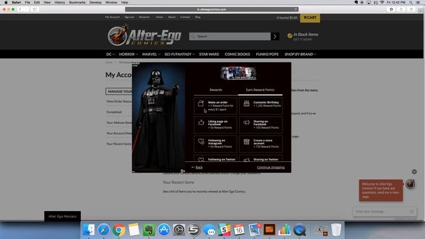
Task: Open the Blog link in top bar
Action: click(x=198, y=17)
